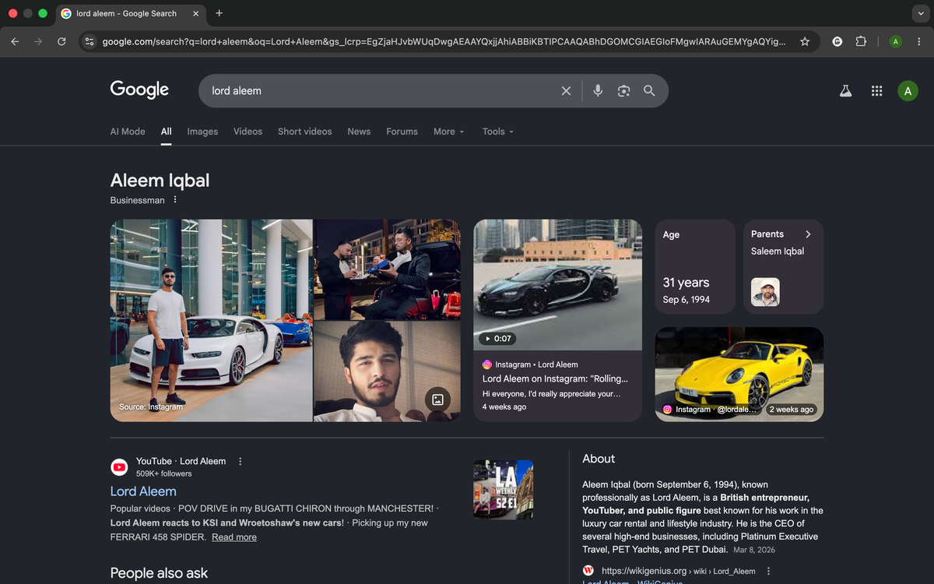This screenshot has width=934, height=584.
Task: Switch to Images tab
Action: [x=202, y=132]
